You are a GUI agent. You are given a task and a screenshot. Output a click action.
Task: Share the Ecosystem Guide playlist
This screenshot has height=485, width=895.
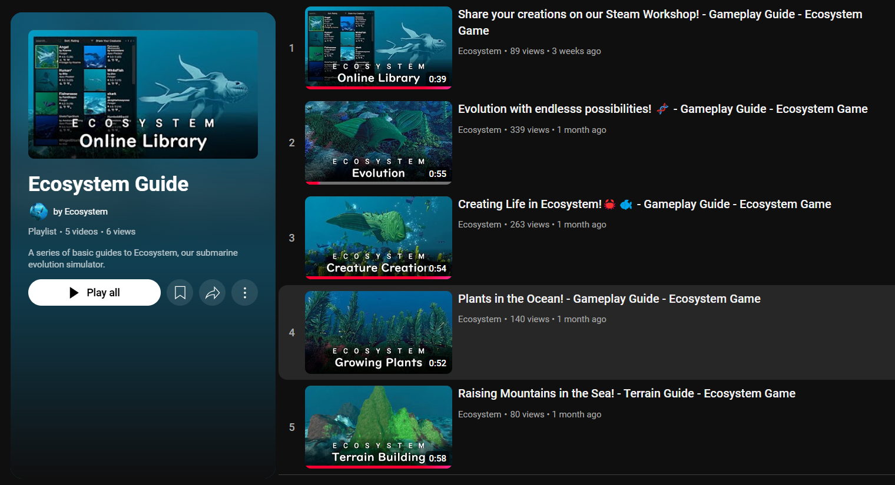(213, 293)
